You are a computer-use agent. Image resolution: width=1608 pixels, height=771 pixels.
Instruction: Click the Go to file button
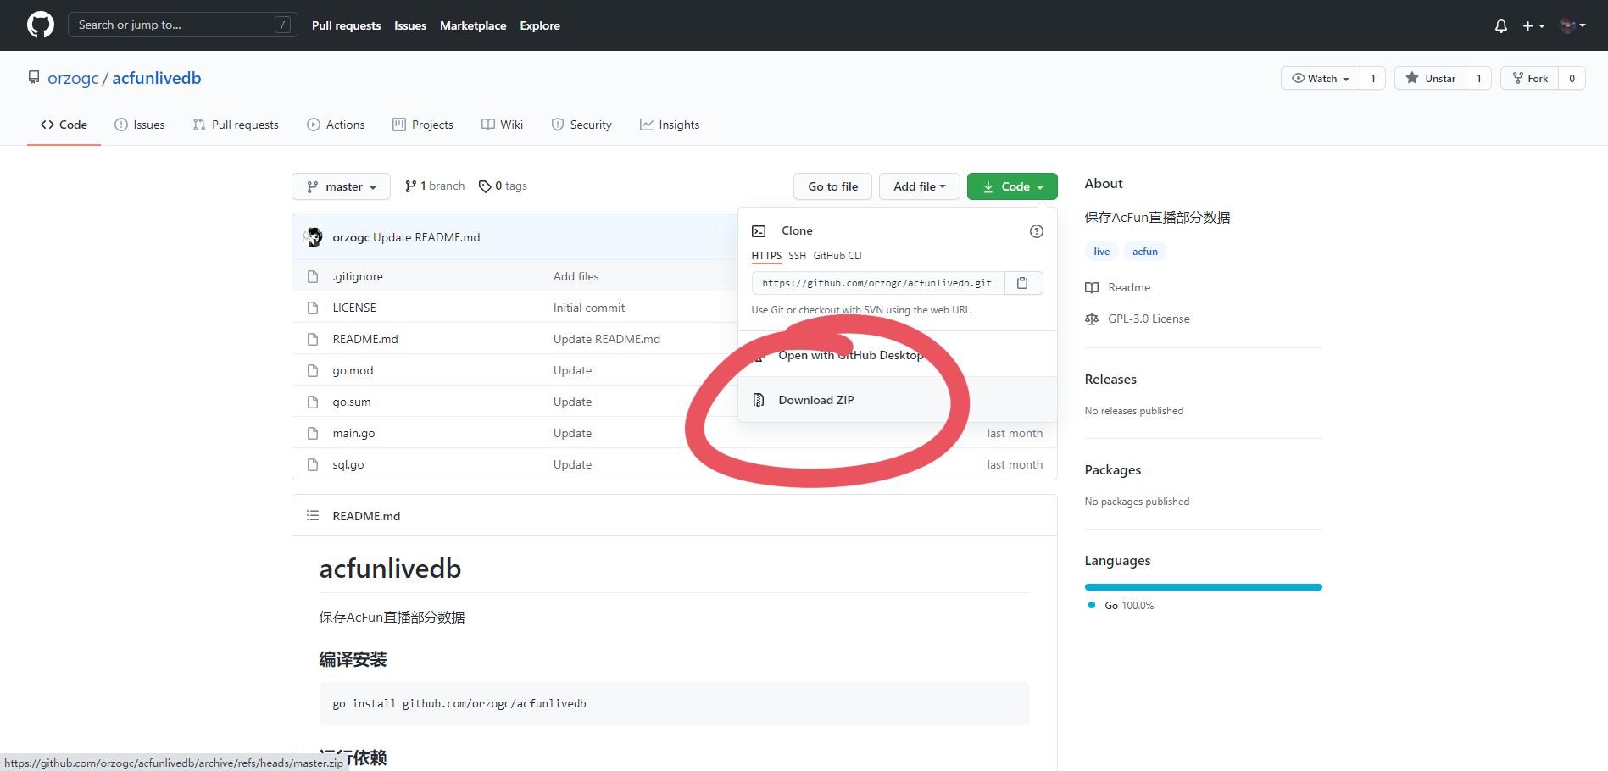click(x=832, y=186)
